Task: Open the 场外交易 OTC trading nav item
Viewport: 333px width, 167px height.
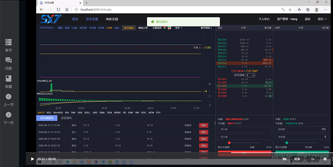Action: click(112, 19)
